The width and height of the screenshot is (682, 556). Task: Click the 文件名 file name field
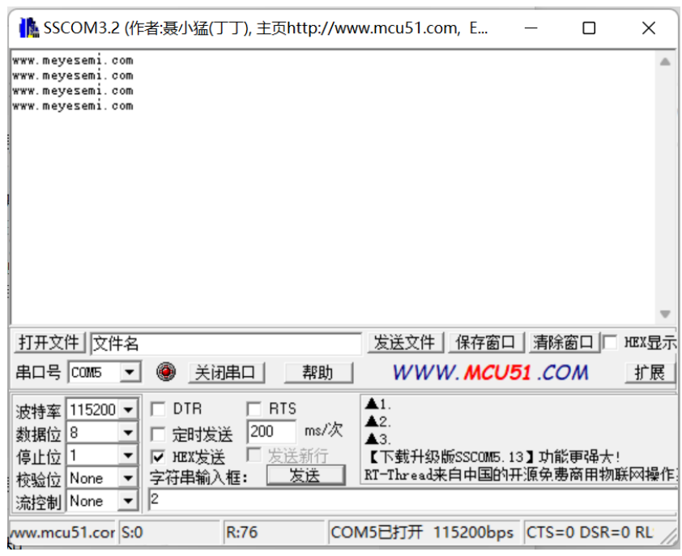coord(226,344)
